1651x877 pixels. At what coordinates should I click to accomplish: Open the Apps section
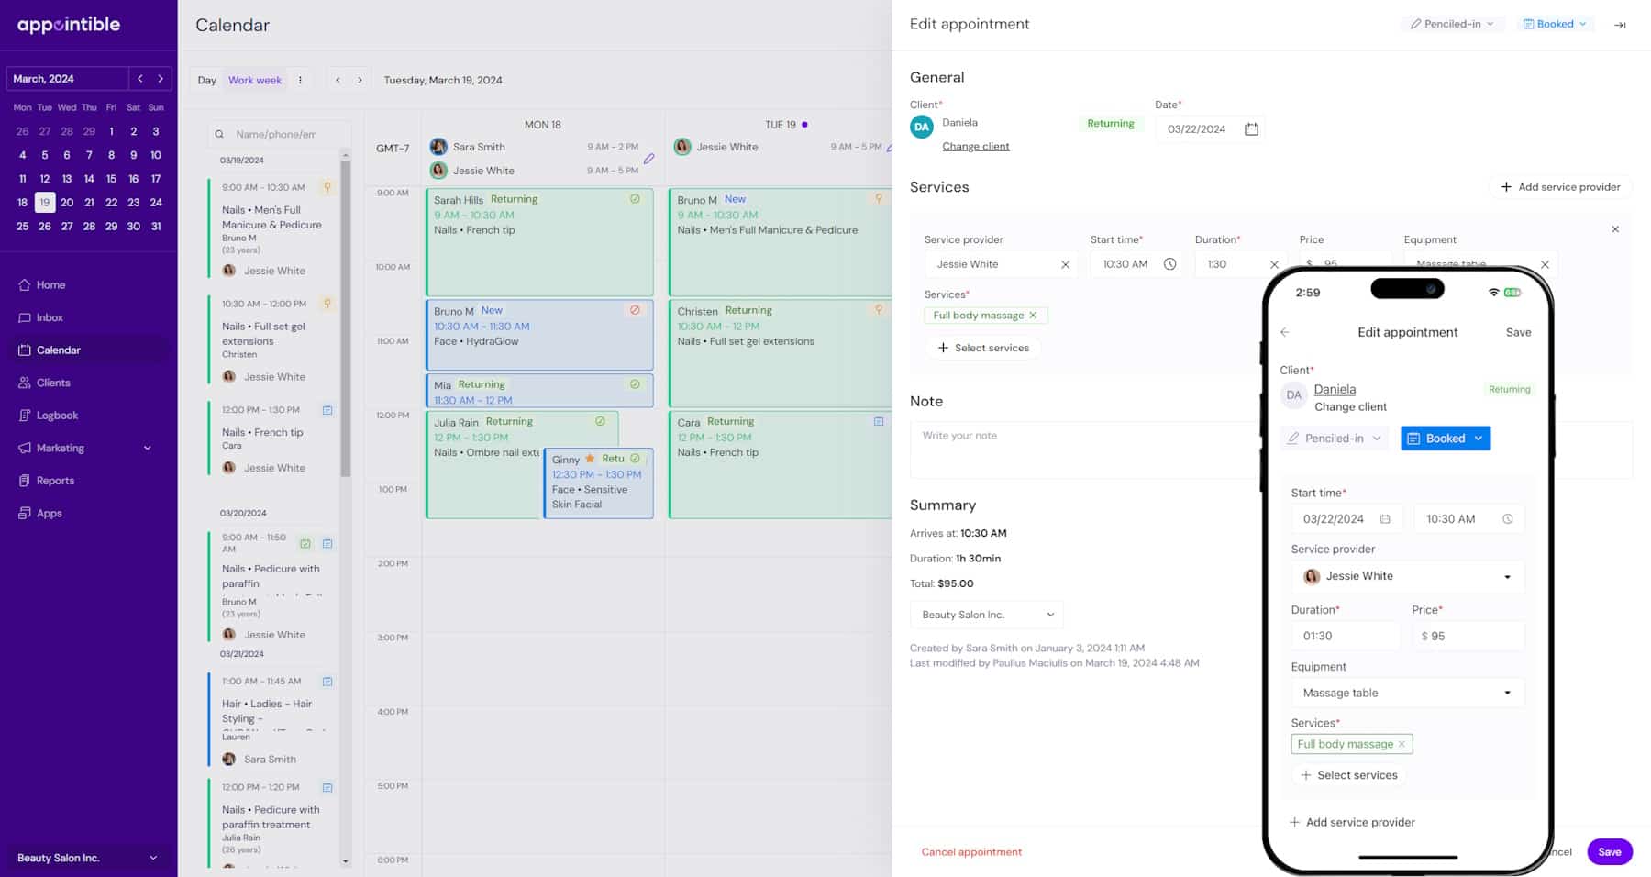pyautogui.click(x=48, y=513)
